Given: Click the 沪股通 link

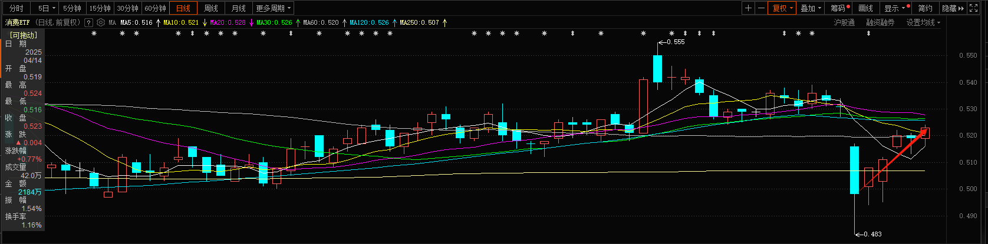Looking at the screenshot, I should coord(844,23).
